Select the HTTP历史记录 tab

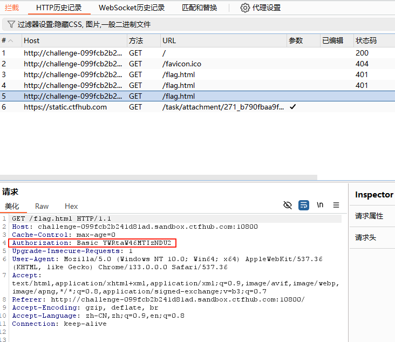coord(59,8)
